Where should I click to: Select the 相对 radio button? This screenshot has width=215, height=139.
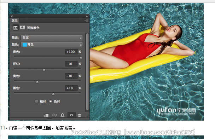(x=36, y=102)
